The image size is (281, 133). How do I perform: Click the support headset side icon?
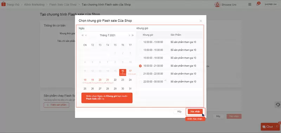point(278,105)
